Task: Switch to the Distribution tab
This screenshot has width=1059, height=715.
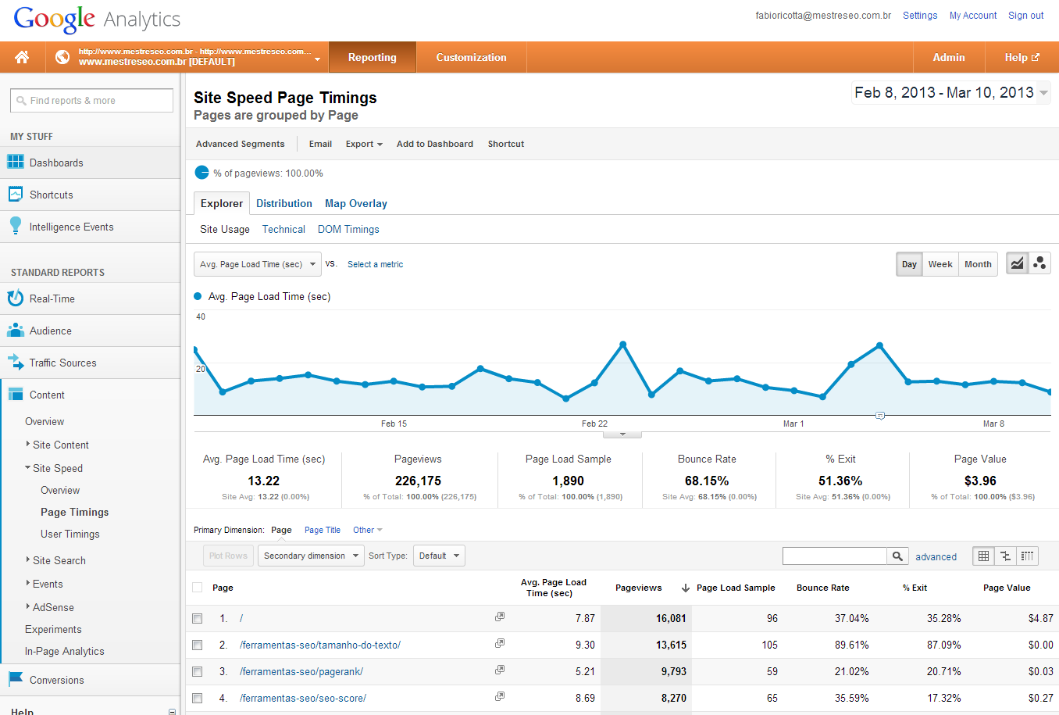Action: (283, 203)
